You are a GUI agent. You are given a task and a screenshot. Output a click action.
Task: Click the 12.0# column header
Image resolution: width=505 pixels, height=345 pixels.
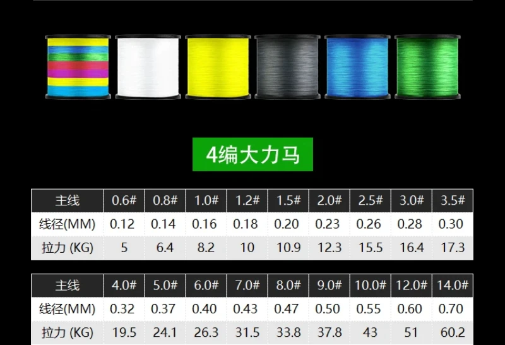[x=412, y=286]
